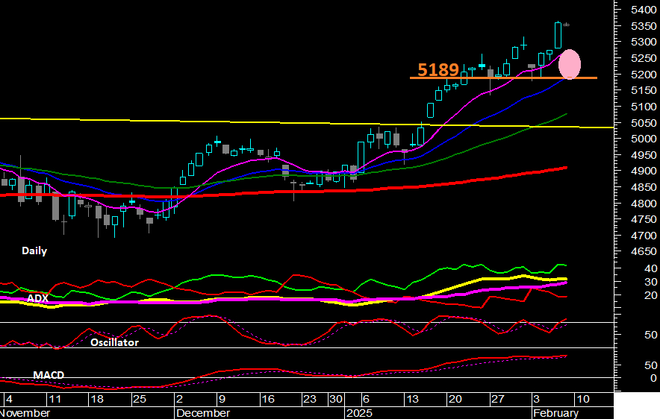Image resolution: width=660 pixels, height=419 pixels.
Task: Click the 5000 price axis value
Action: [x=644, y=139]
